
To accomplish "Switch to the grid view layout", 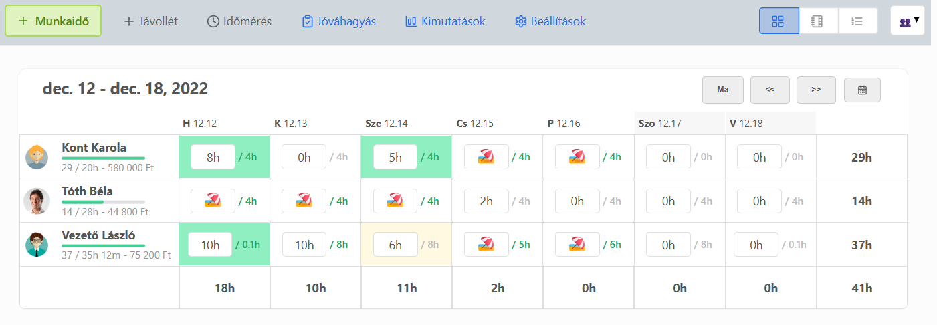I will click(x=778, y=21).
